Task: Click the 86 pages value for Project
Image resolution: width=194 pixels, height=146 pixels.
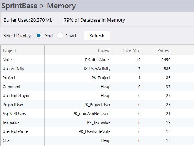Action: [x=168, y=78]
